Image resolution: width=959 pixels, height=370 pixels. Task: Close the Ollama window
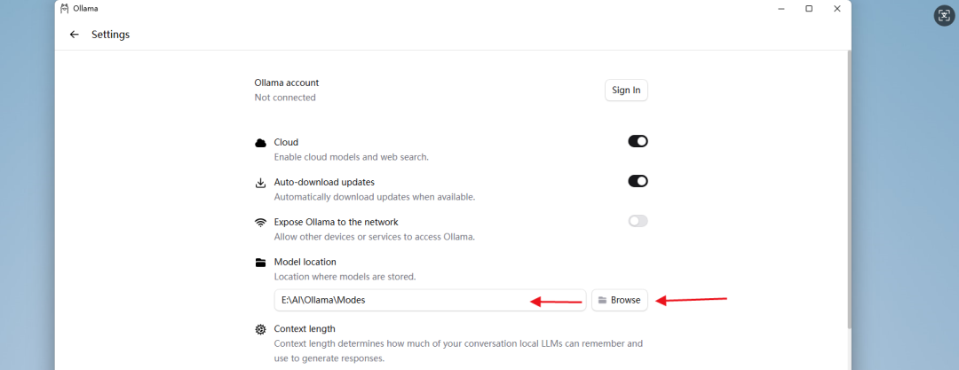[837, 9]
